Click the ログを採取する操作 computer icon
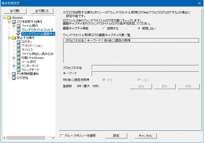This screenshot has width=204, height=143. click(x=14, y=22)
